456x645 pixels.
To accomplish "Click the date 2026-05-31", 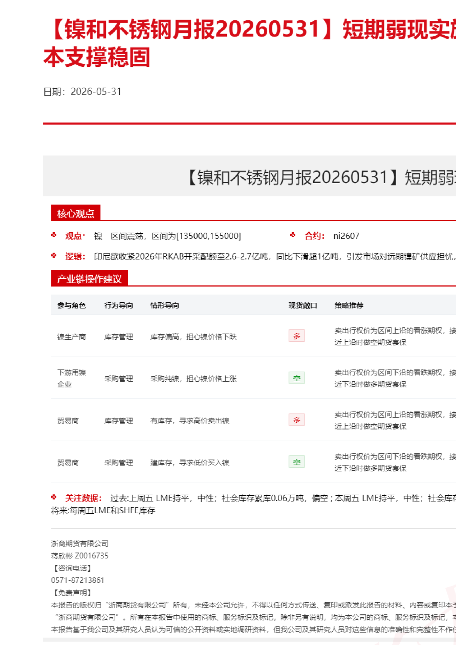I will (x=96, y=92).
